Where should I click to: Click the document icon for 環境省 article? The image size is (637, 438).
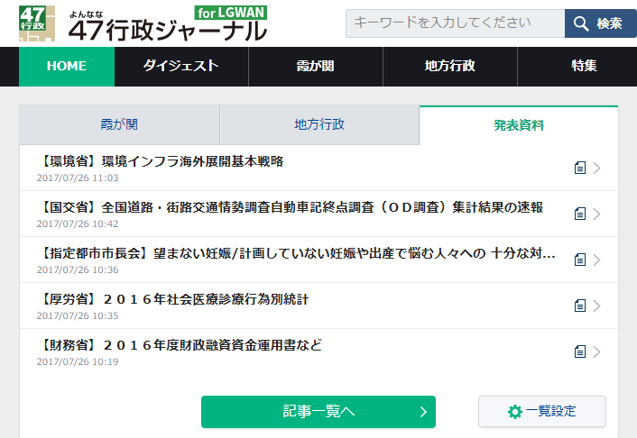click(x=580, y=168)
